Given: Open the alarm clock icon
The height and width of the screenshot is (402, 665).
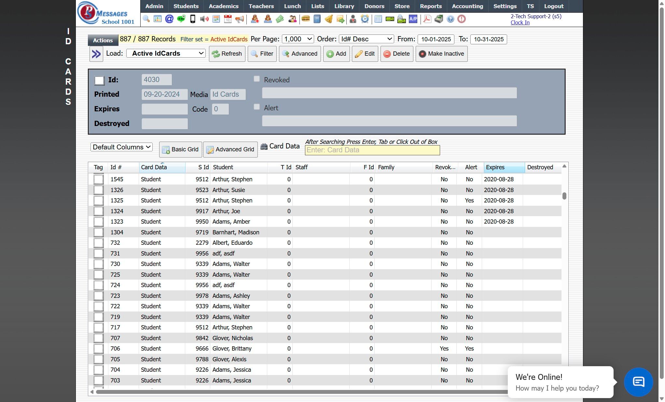Looking at the screenshot, I should coord(365,19).
